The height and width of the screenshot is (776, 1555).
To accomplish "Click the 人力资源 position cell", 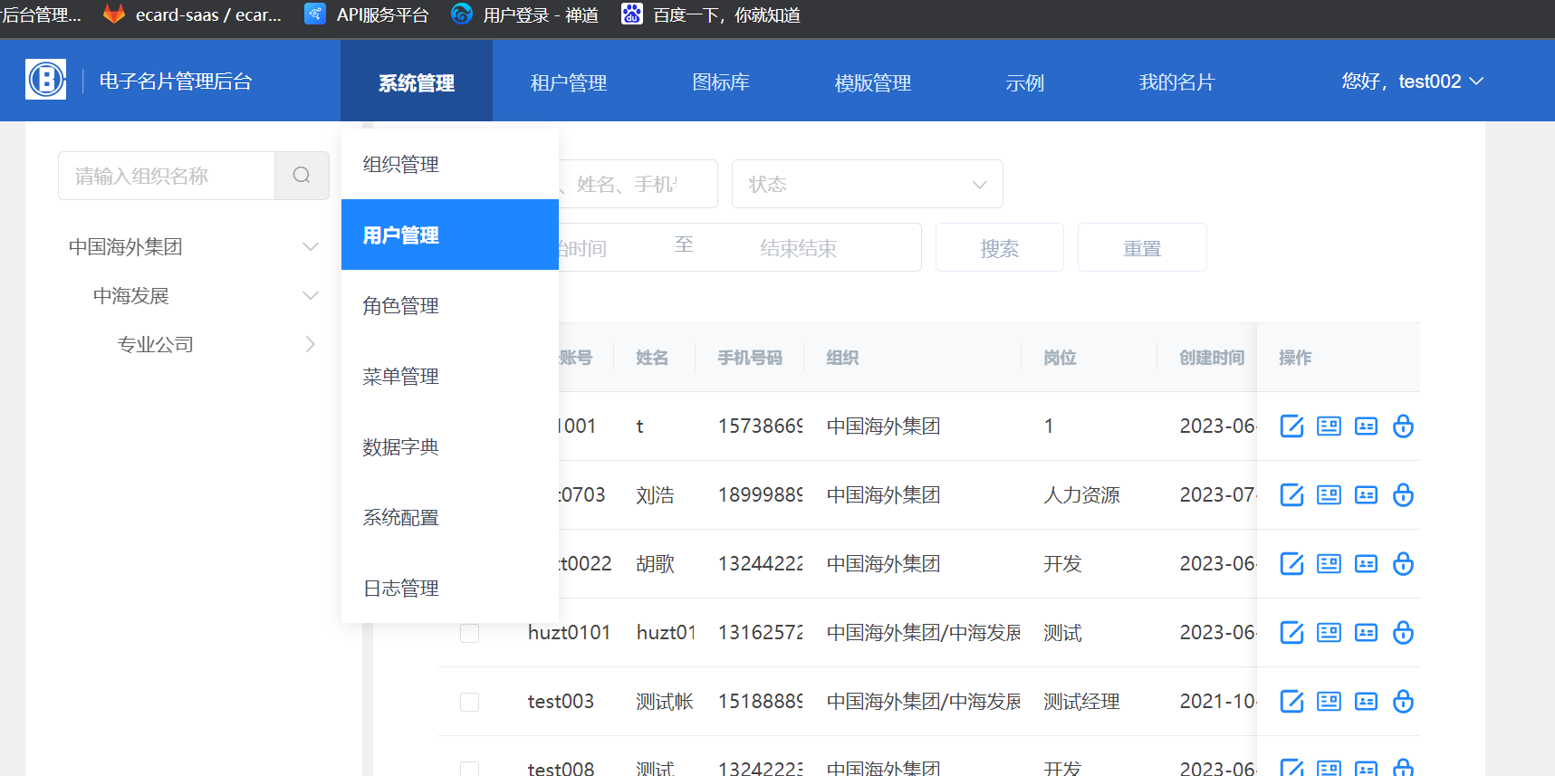I will [x=1081, y=495].
